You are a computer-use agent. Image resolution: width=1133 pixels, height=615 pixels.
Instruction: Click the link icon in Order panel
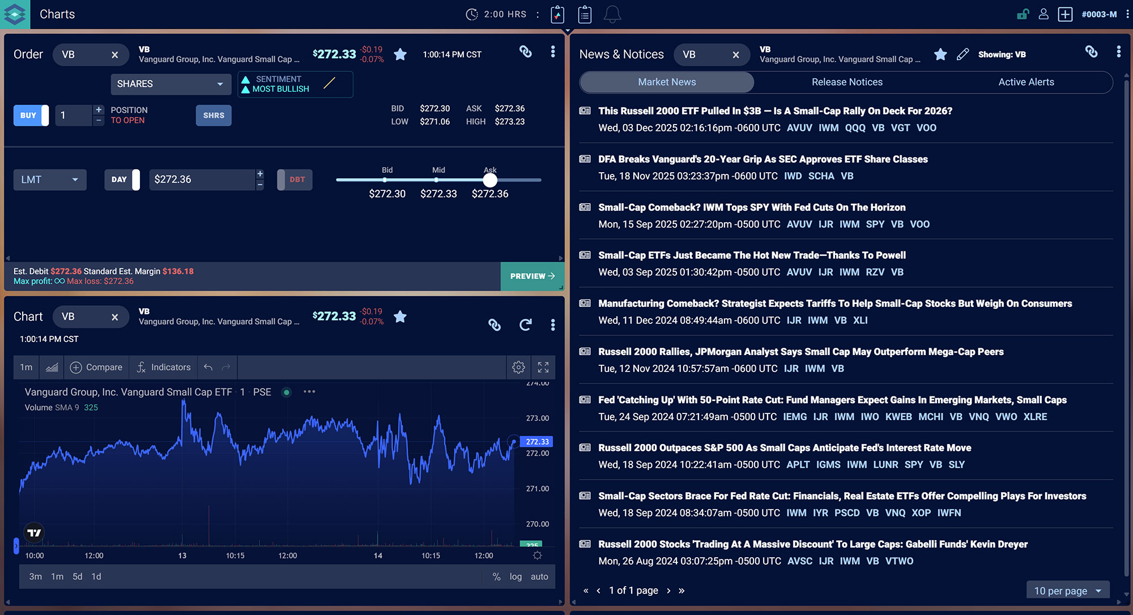(x=526, y=52)
